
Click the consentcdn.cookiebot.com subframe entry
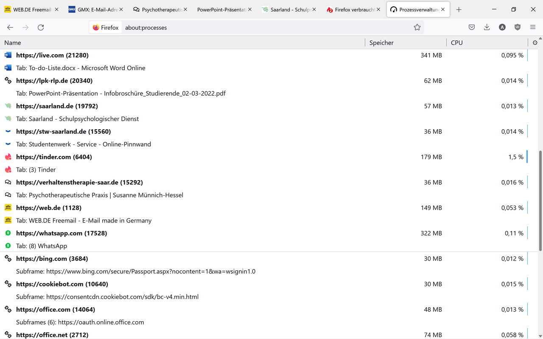107,297
